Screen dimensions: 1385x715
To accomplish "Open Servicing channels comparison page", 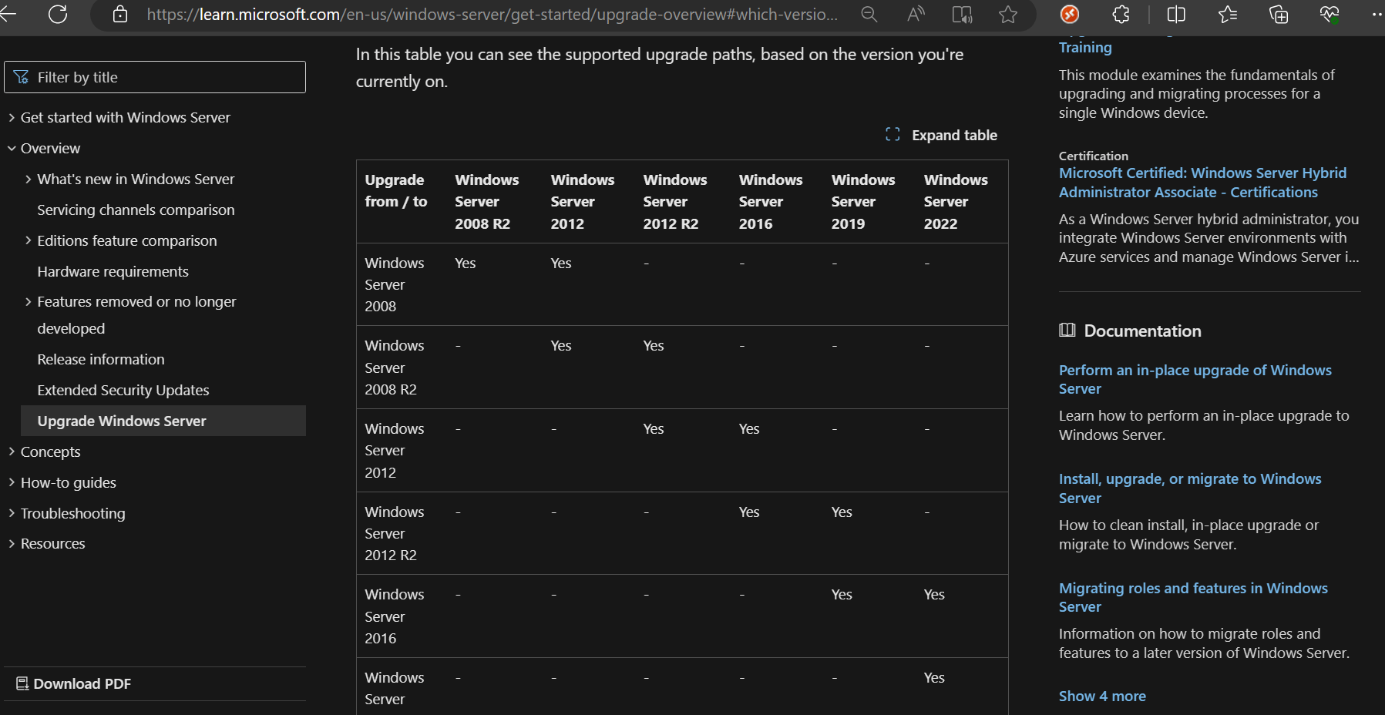I will coord(136,210).
